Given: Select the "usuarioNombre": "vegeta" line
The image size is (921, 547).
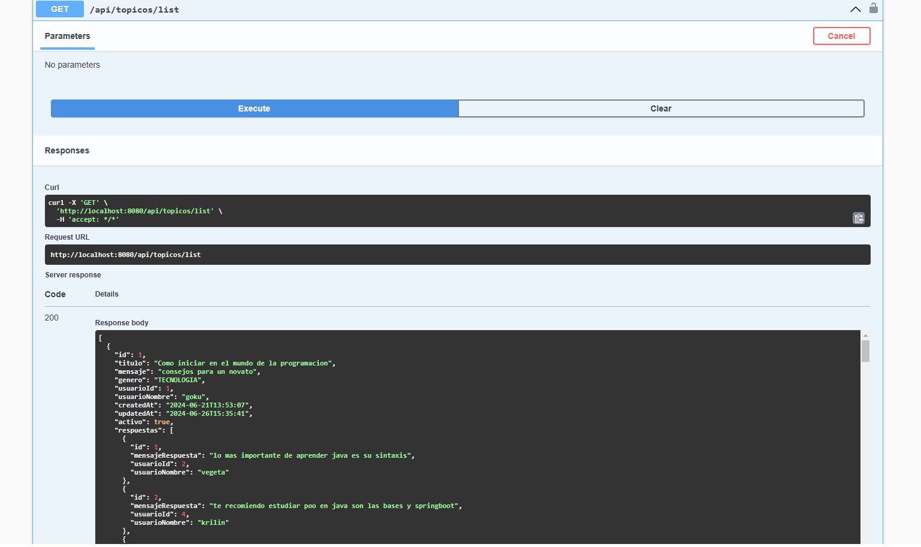Looking at the screenshot, I should pos(180,472).
